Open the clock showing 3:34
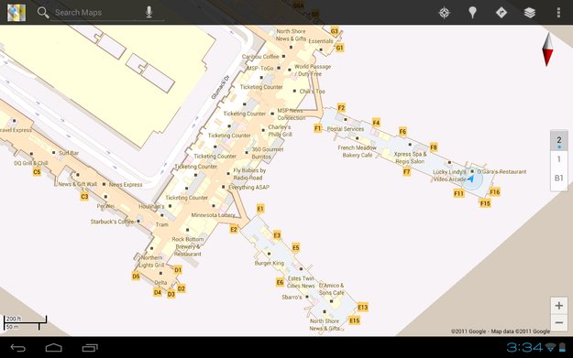573x358 pixels. 524,347
